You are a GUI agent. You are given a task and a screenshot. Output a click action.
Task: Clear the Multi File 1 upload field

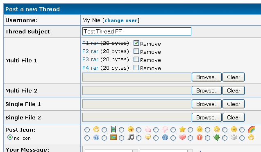click(x=234, y=77)
